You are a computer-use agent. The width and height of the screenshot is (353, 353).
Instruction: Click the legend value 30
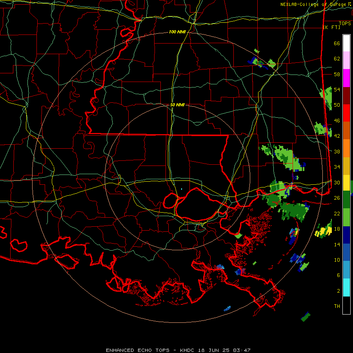337,182
